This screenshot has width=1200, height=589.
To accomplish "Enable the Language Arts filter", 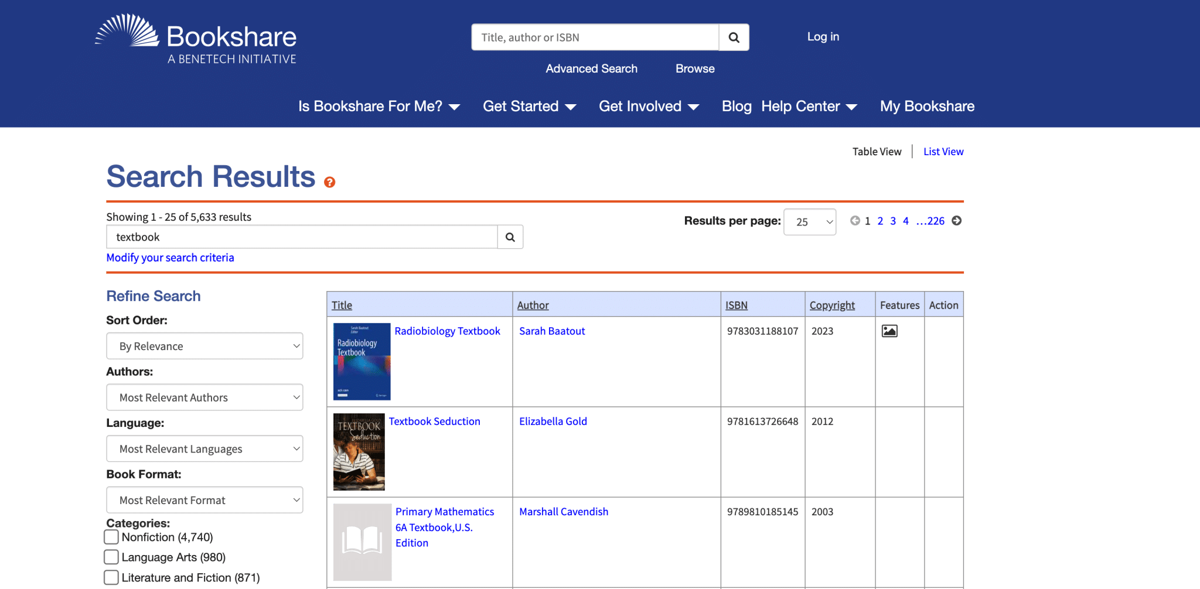I will coord(111,557).
